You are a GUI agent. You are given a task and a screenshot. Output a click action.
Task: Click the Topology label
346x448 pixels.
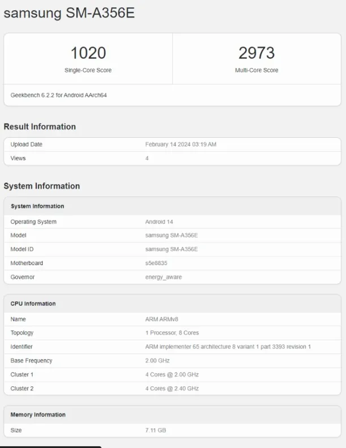pyautogui.click(x=22, y=333)
